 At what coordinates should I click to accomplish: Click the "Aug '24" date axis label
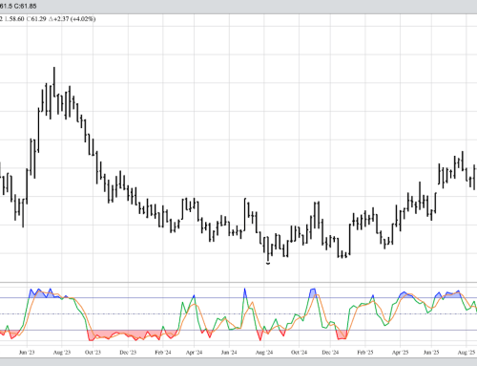tap(264, 353)
